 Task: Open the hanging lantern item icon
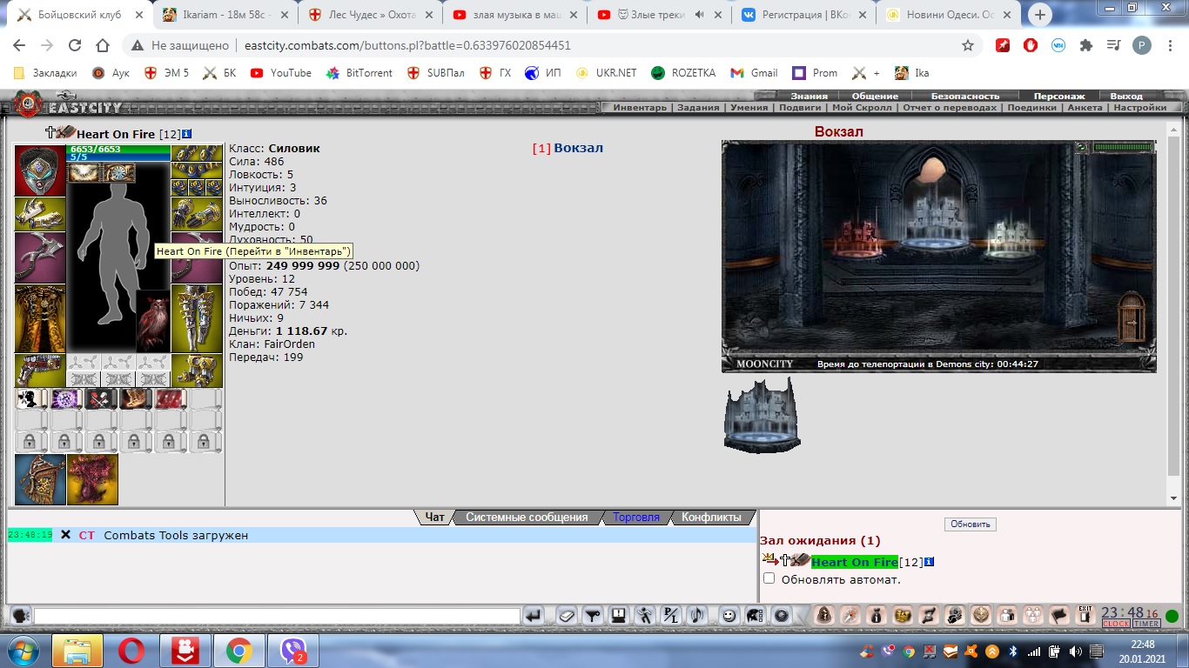pyautogui.click(x=40, y=479)
